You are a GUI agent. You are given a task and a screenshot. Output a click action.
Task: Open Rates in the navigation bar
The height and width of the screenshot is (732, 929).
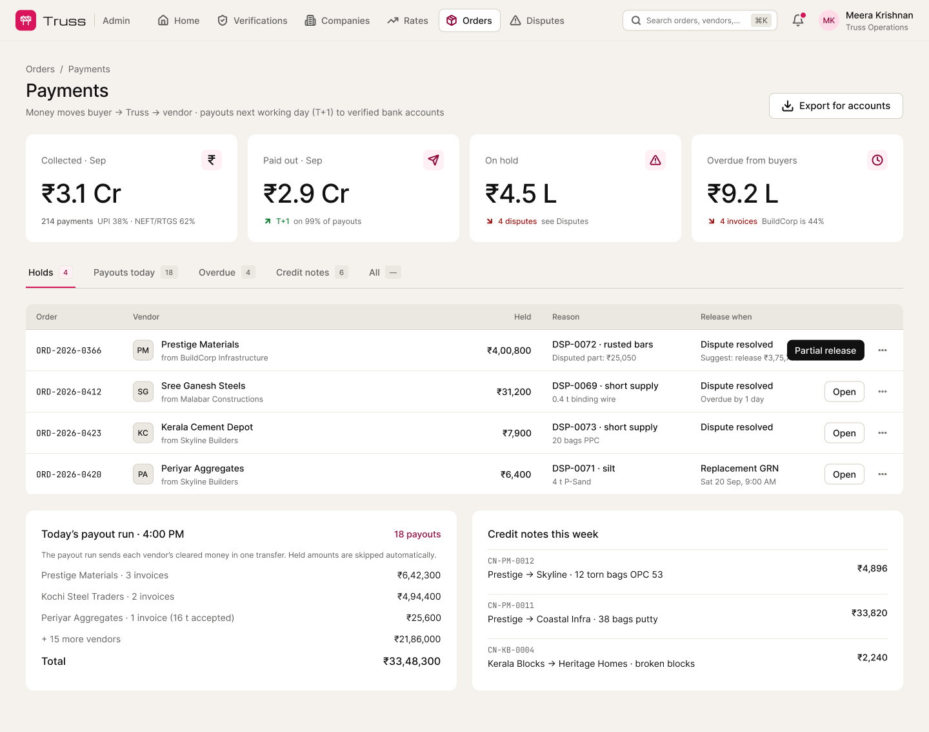tap(408, 21)
